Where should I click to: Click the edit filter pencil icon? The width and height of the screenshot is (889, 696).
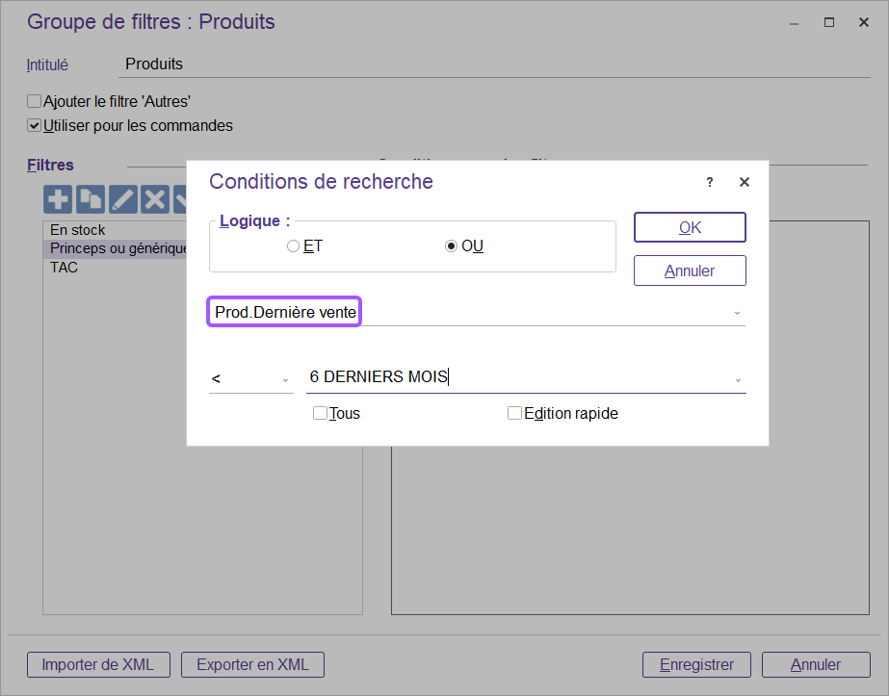pyautogui.click(x=122, y=199)
